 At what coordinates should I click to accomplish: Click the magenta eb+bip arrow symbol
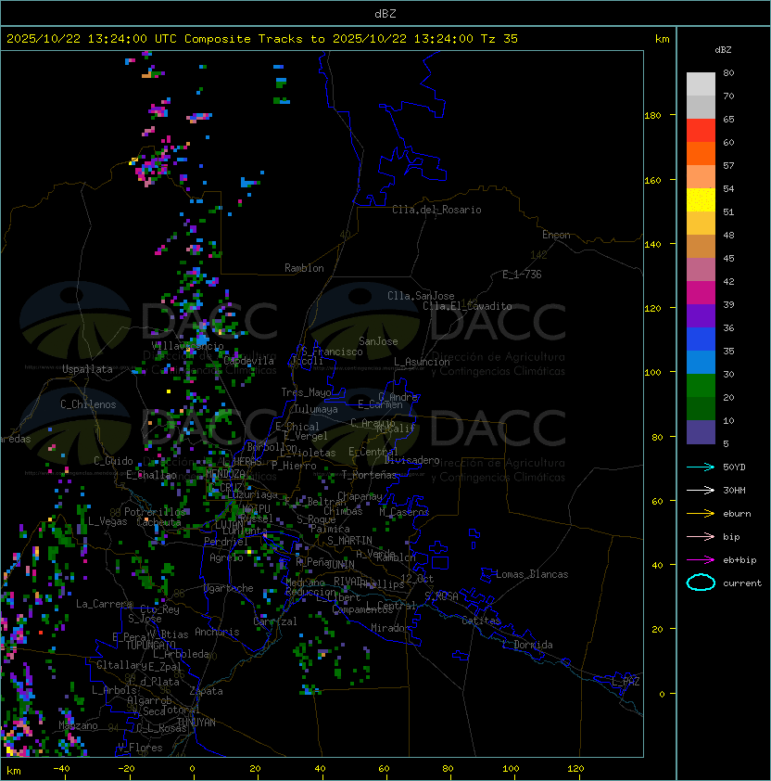701,560
